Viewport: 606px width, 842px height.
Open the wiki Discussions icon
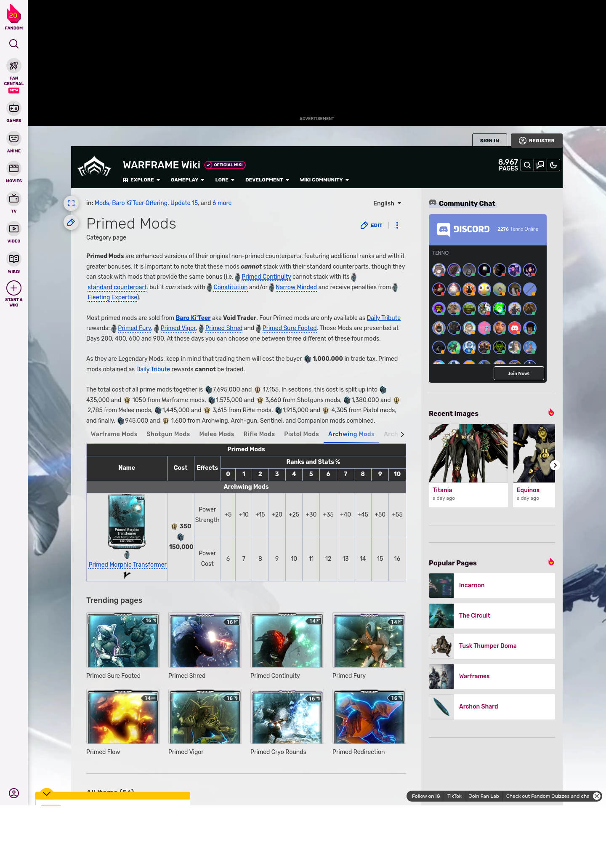(540, 165)
